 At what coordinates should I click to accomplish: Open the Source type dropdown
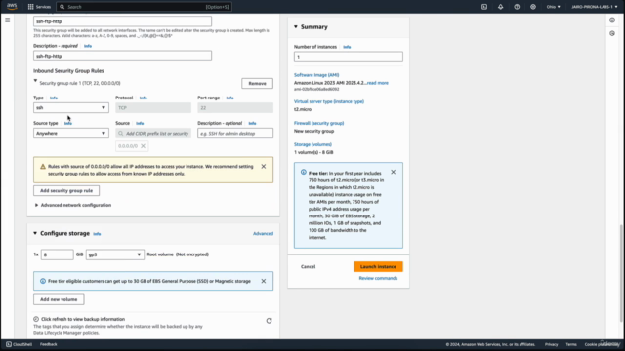coord(71,134)
